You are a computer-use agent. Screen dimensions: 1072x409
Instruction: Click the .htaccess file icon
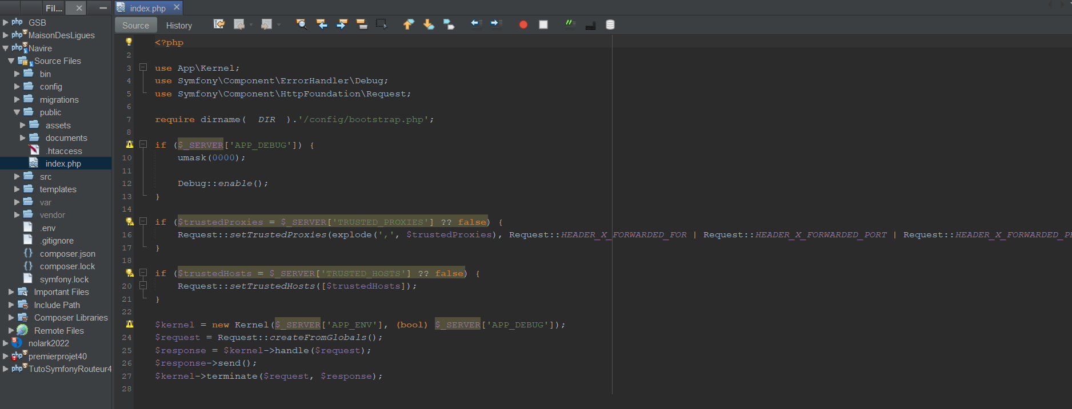click(x=34, y=151)
